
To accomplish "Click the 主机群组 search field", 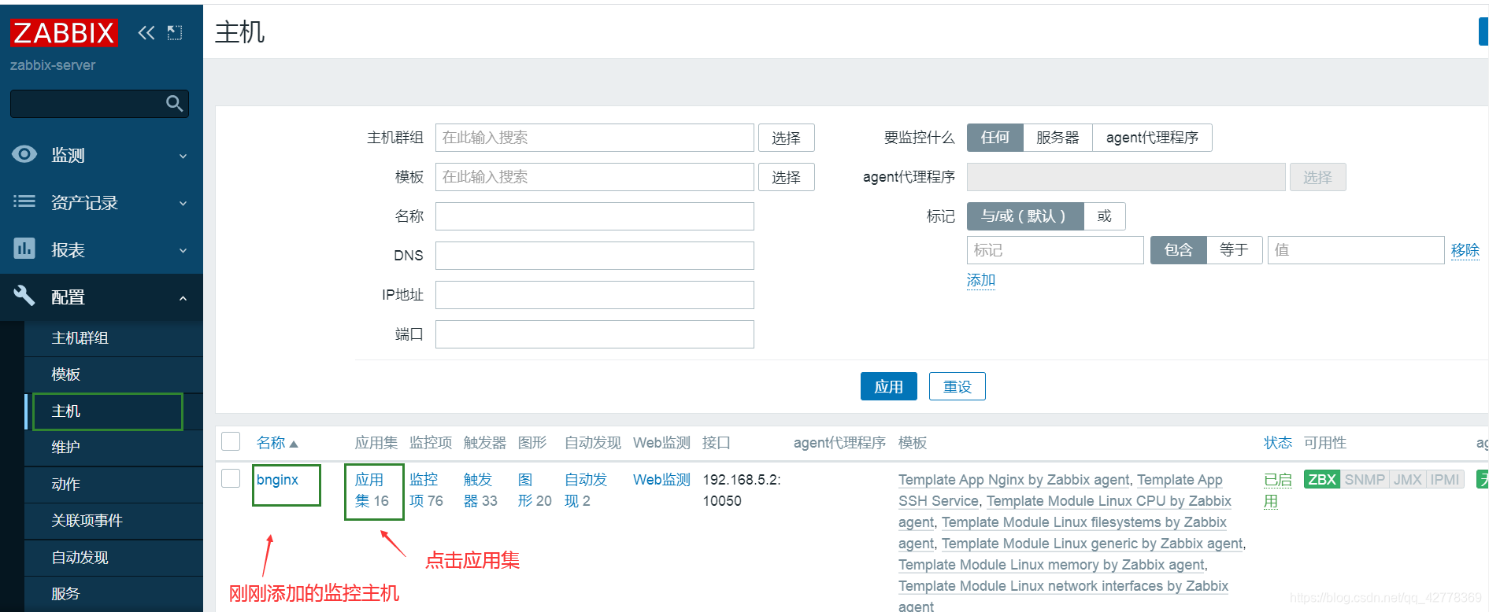I will tap(594, 138).
